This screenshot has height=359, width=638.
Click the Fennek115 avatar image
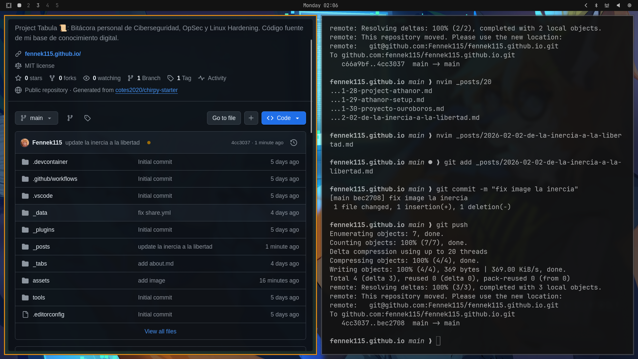pyautogui.click(x=25, y=143)
